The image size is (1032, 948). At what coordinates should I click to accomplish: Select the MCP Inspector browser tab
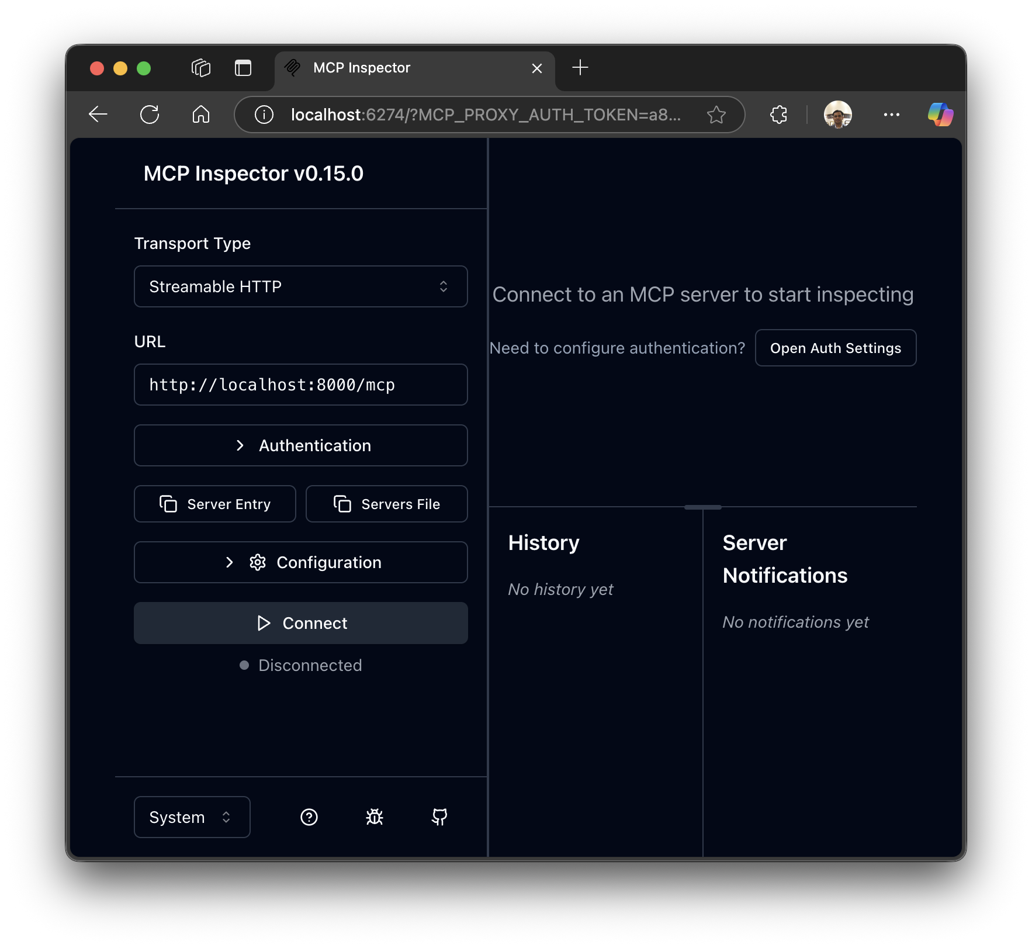click(x=414, y=70)
